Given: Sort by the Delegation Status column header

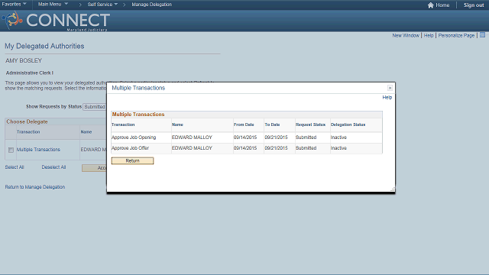Looking at the screenshot, I should coord(348,125).
